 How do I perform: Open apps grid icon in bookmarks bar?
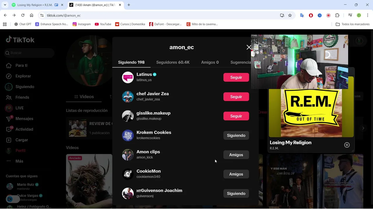point(5,24)
